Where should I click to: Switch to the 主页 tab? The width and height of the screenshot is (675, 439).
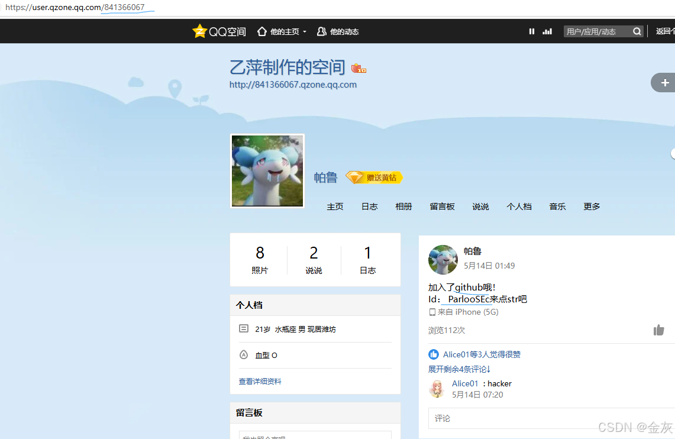(335, 206)
